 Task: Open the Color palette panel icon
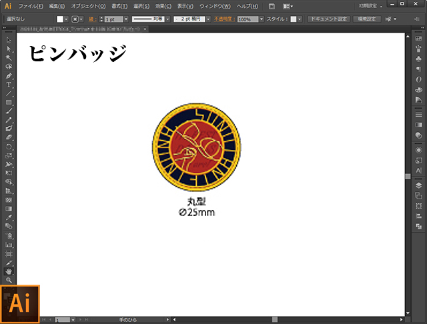[x=418, y=90]
